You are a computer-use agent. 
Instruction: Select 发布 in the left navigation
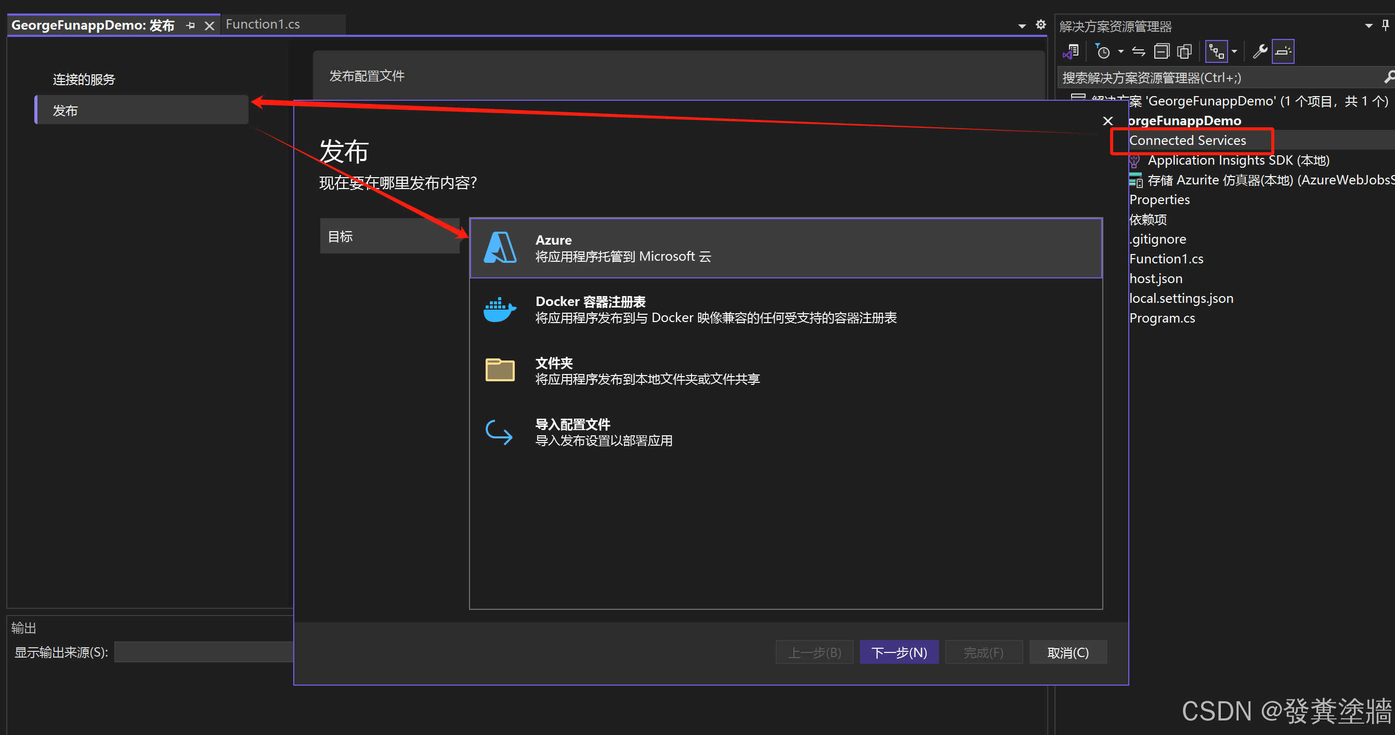click(142, 110)
